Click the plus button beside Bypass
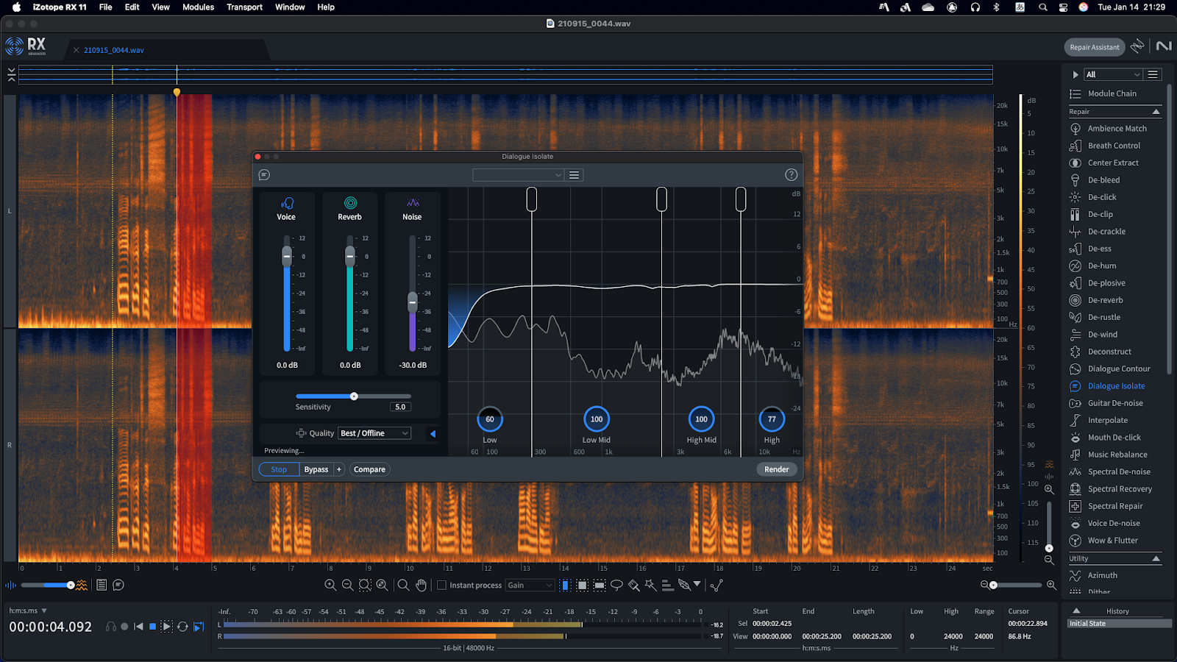Screen dimensions: 1177x662 point(339,469)
